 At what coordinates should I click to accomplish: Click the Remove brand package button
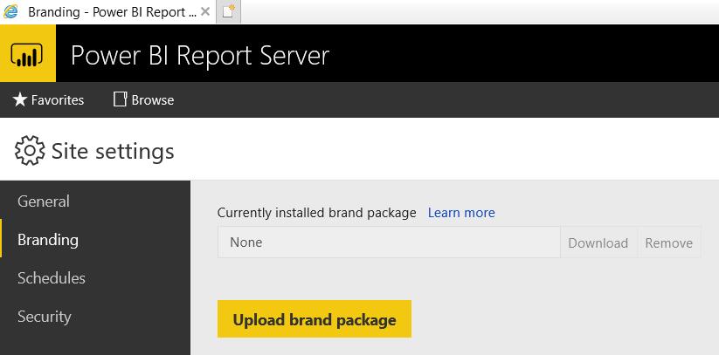668,242
